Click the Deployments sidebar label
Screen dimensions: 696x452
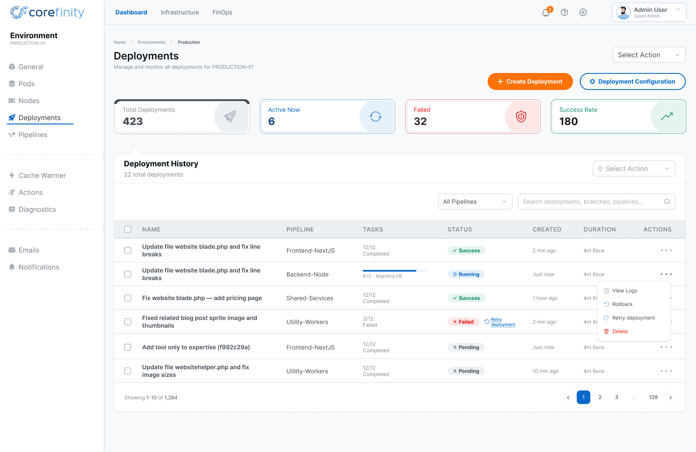[x=39, y=118]
